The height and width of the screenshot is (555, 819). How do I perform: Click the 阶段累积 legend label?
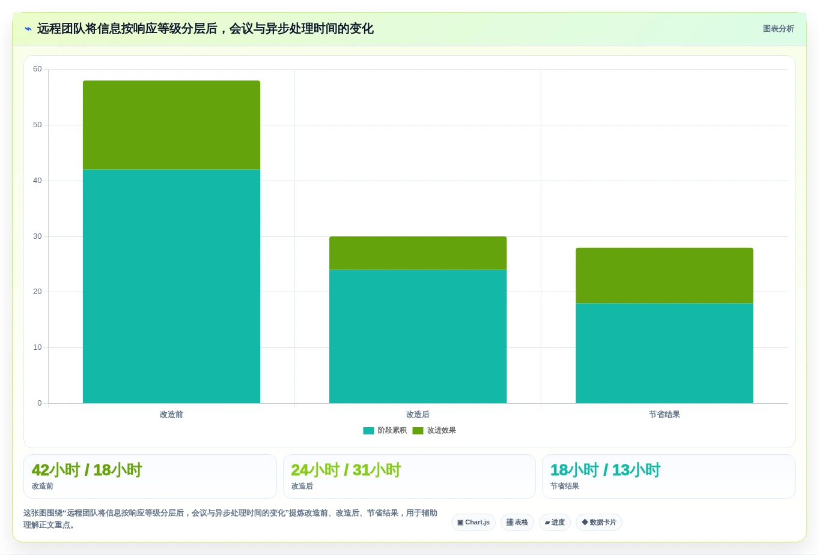[392, 431]
